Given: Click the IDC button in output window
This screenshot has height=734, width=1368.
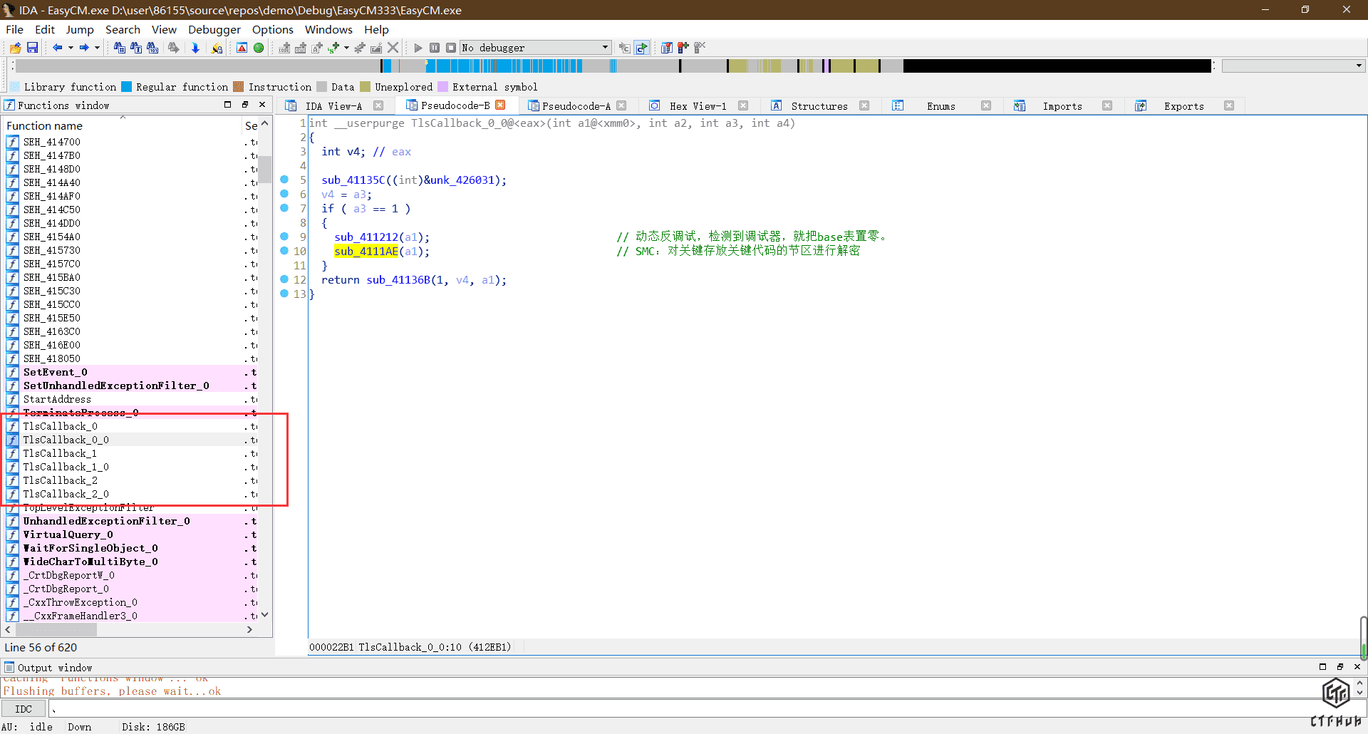Looking at the screenshot, I should [x=24, y=709].
